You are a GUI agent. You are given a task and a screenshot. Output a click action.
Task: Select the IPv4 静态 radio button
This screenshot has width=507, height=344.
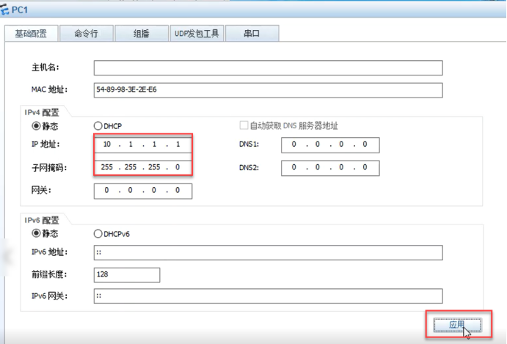tap(35, 126)
